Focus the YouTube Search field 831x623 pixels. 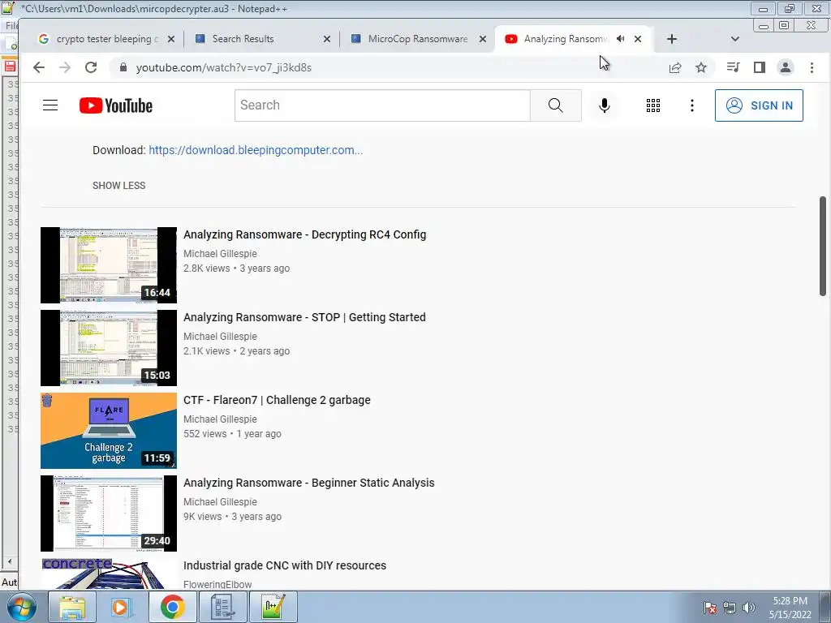[x=382, y=105]
